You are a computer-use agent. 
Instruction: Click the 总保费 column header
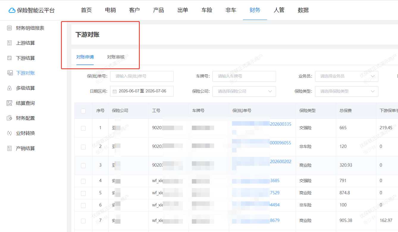346,111
